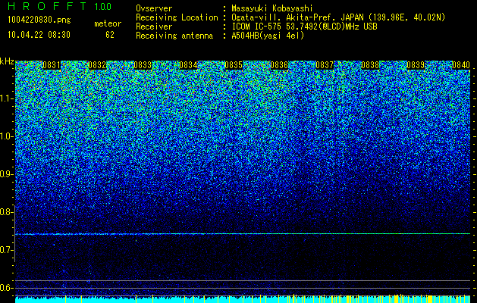Image resolution: width=477 pixels, height=303 pixels.
Task: Click the 1.0 kHz axis label
Action: coord(5,136)
